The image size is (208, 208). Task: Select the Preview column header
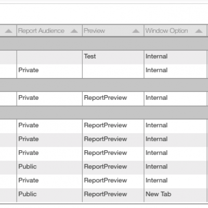click(x=113, y=31)
